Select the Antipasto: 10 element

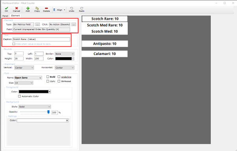point(105,44)
